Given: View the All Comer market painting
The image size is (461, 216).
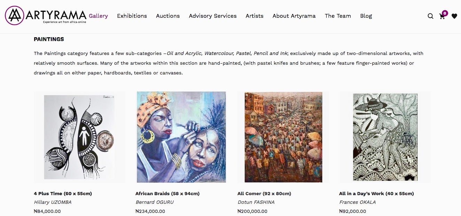Looking at the screenshot, I should pyautogui.click(x=283, y=137).
